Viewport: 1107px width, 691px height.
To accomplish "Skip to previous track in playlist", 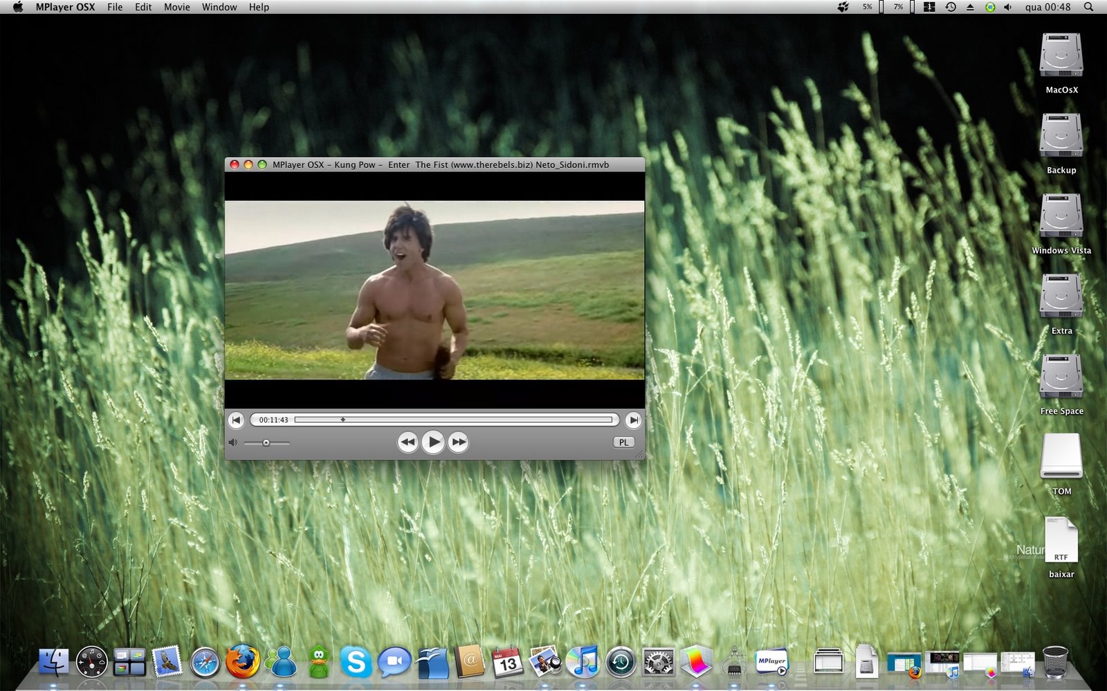I will pyautogui.click(x=236, y=419).
